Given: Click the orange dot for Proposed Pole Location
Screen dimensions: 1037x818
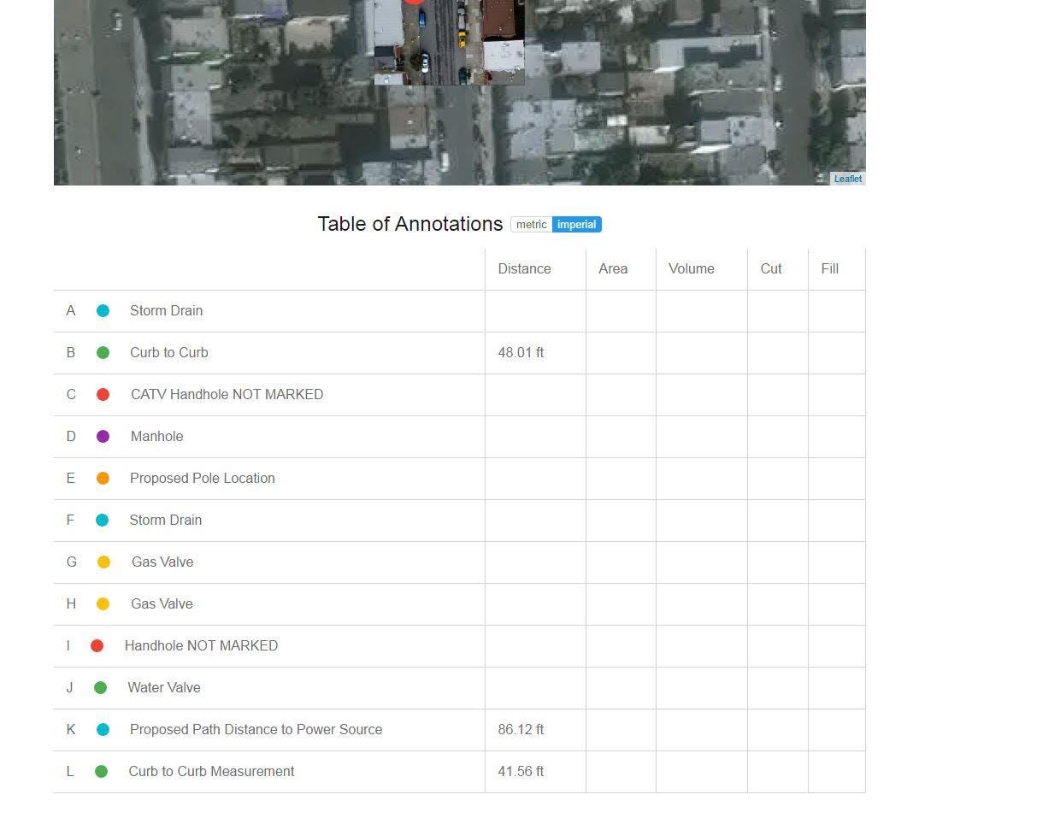Looking at the screenshot, I should pyautogui.click(x=103, y=479).
